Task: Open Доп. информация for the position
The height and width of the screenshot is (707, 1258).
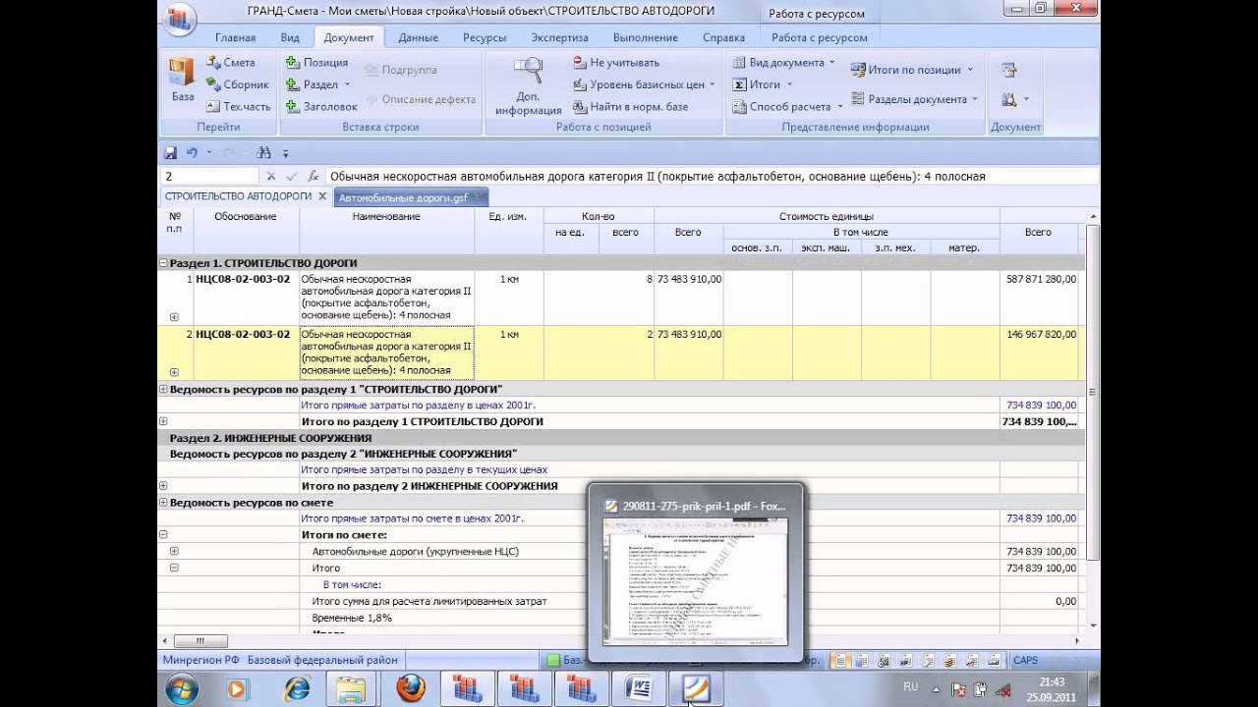Action: (529, 86)
